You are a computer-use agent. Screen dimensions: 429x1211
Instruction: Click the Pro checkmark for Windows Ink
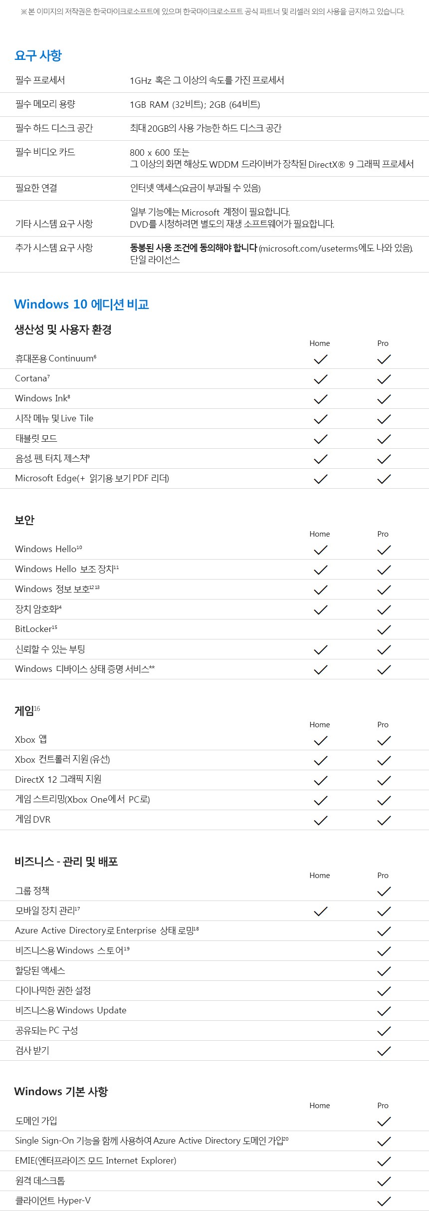coord(384,399)
